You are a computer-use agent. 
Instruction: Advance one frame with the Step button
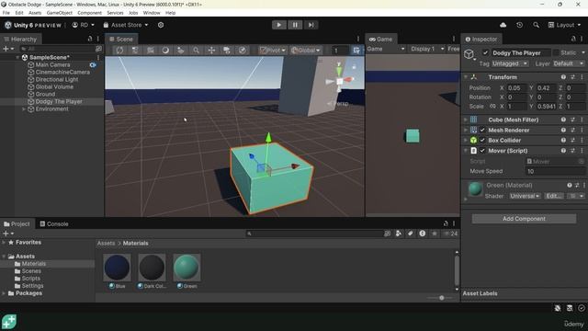point(311,25)
